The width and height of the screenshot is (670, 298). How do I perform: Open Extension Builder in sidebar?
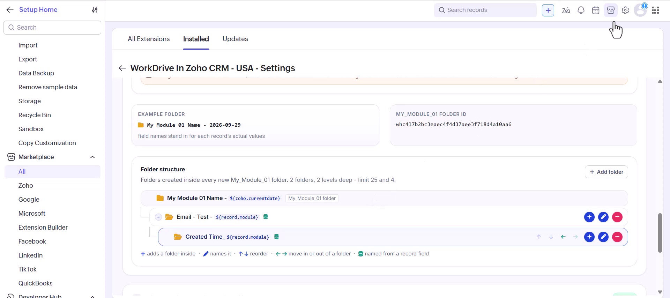pos(43,228)
